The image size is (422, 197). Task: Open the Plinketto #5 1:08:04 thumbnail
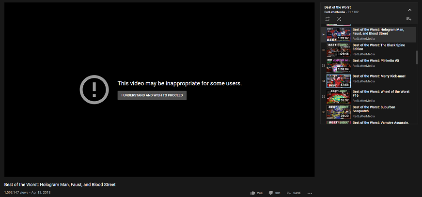pyautogui.click(x=339, y=65)
